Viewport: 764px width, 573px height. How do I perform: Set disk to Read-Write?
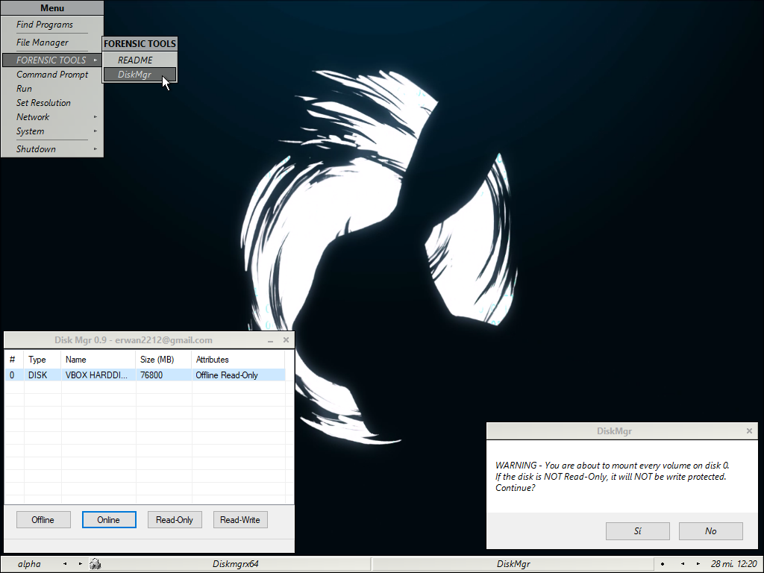240,520
